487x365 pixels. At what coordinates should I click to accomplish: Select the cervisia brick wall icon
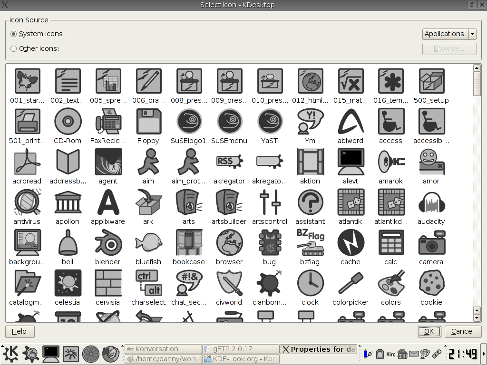pos(108,283)
